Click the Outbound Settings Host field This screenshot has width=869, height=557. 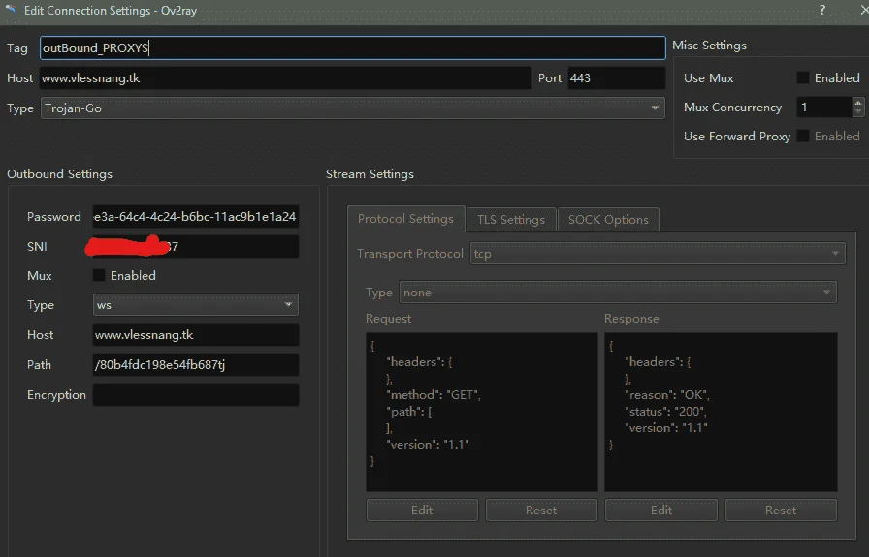click(x=196, y=335)
